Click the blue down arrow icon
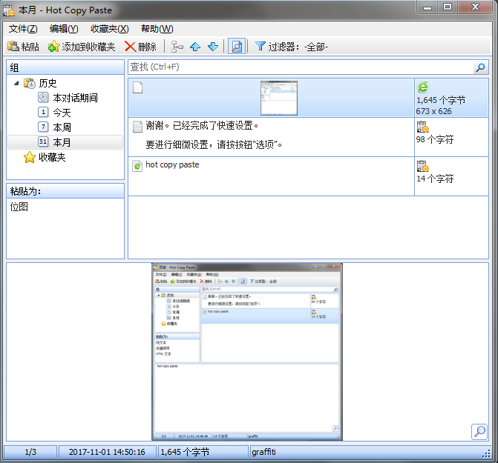The width and height of the screenshot is (498, 463). tap(213, 47)
